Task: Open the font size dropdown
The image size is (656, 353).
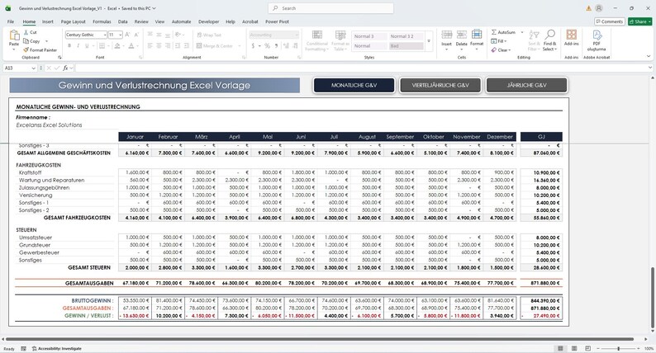Action: [120, 35]
